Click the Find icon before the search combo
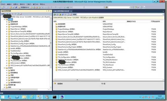 (x=106, y=7)
